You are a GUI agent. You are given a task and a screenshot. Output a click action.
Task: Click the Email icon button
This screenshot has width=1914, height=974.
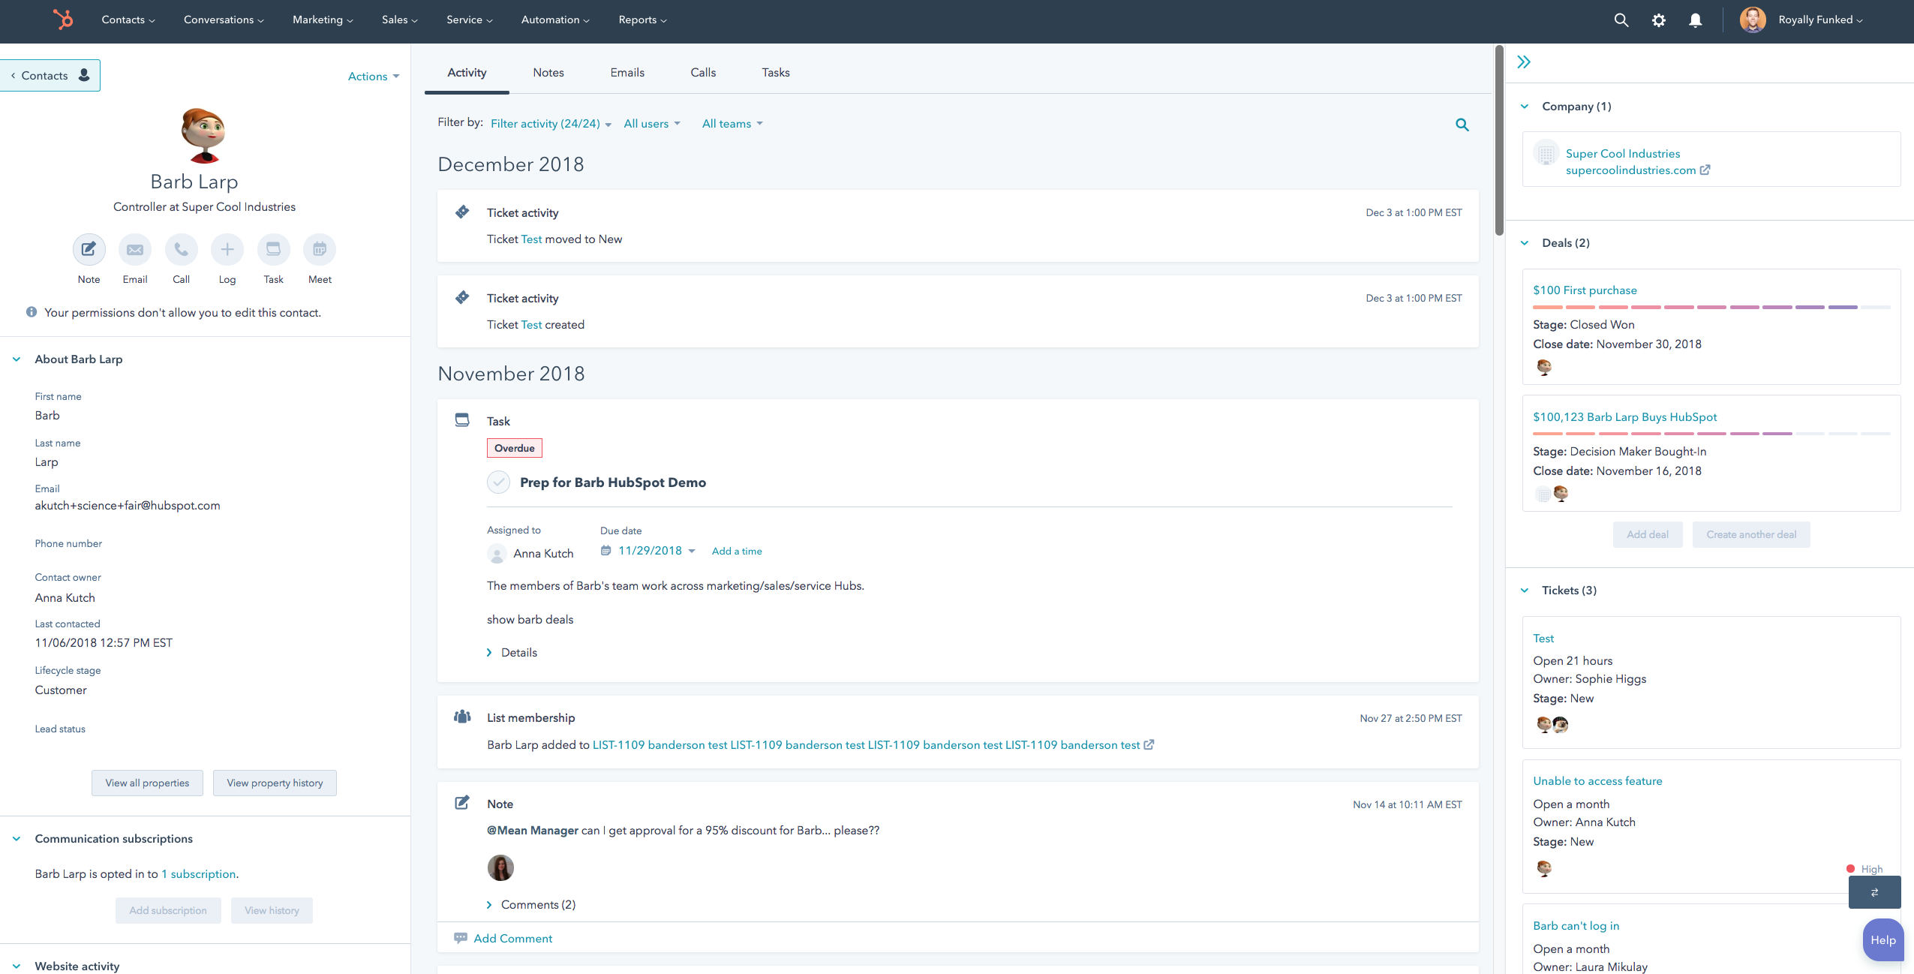point(135,250)
